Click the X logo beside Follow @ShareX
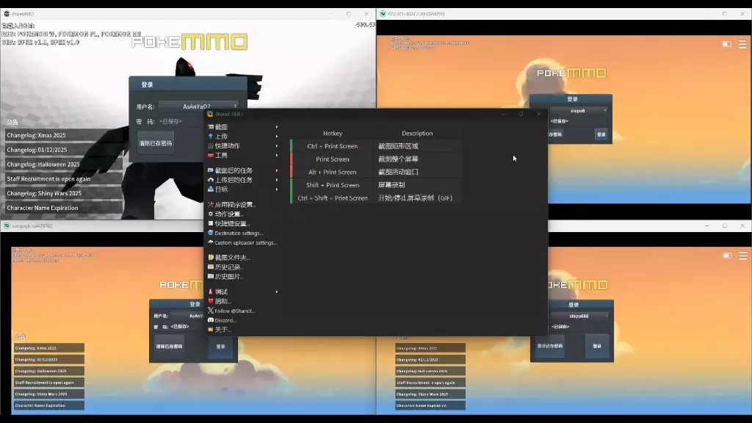This screenshot has height=423, width=752. tap(211, 311)
